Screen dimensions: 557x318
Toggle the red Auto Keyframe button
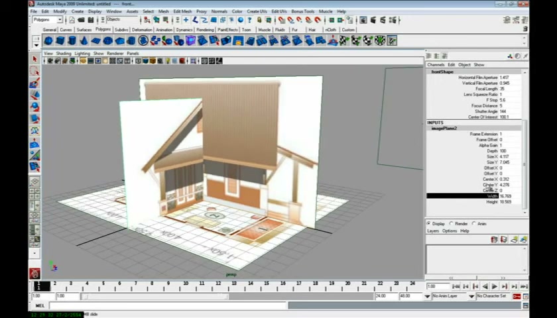click(x=517, y=296)
